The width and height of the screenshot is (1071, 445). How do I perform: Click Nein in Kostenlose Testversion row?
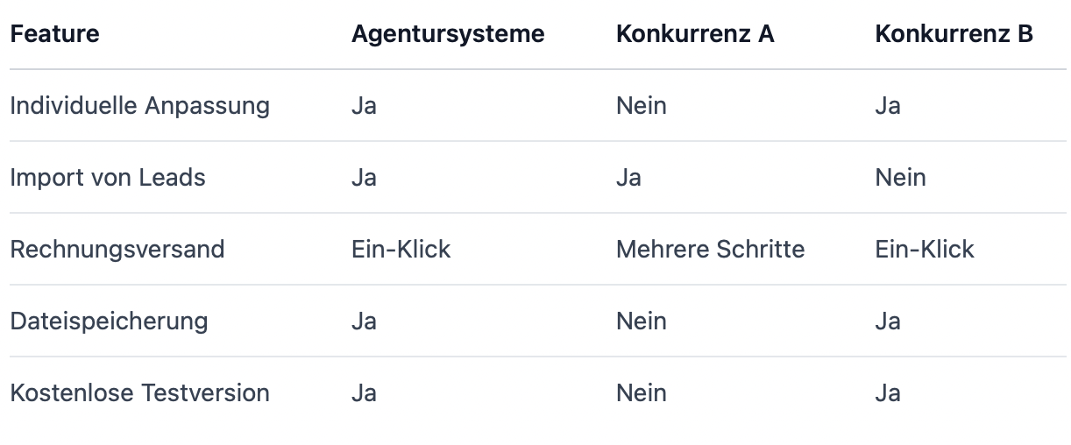tap(641, 393)
